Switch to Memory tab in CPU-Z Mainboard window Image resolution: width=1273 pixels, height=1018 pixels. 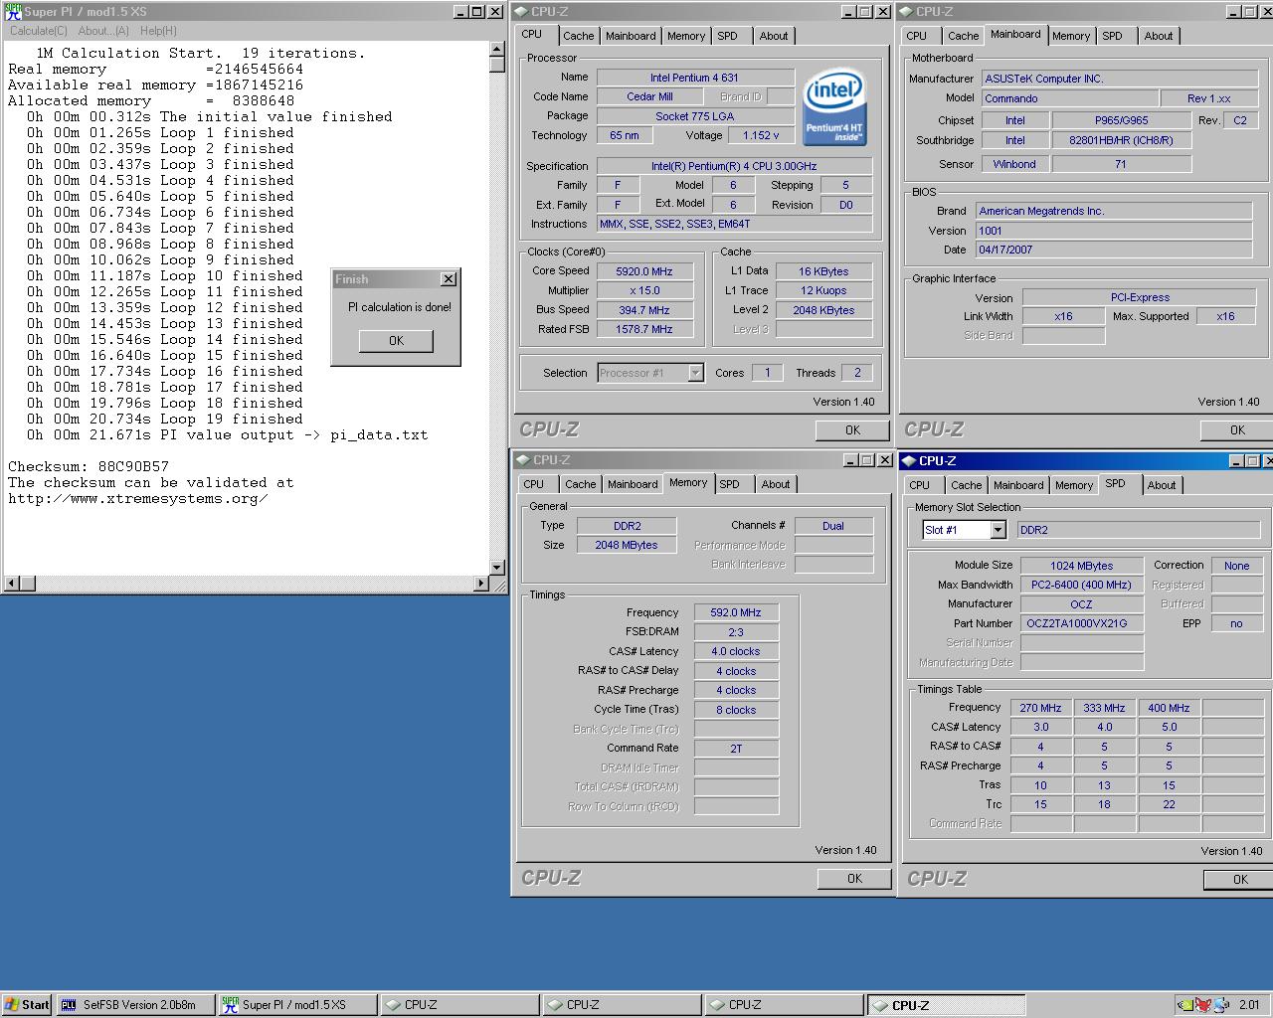tap(1071, 36)
